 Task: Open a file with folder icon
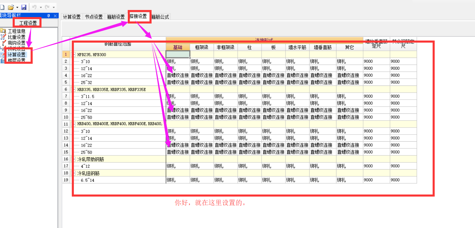click(11, 7)
